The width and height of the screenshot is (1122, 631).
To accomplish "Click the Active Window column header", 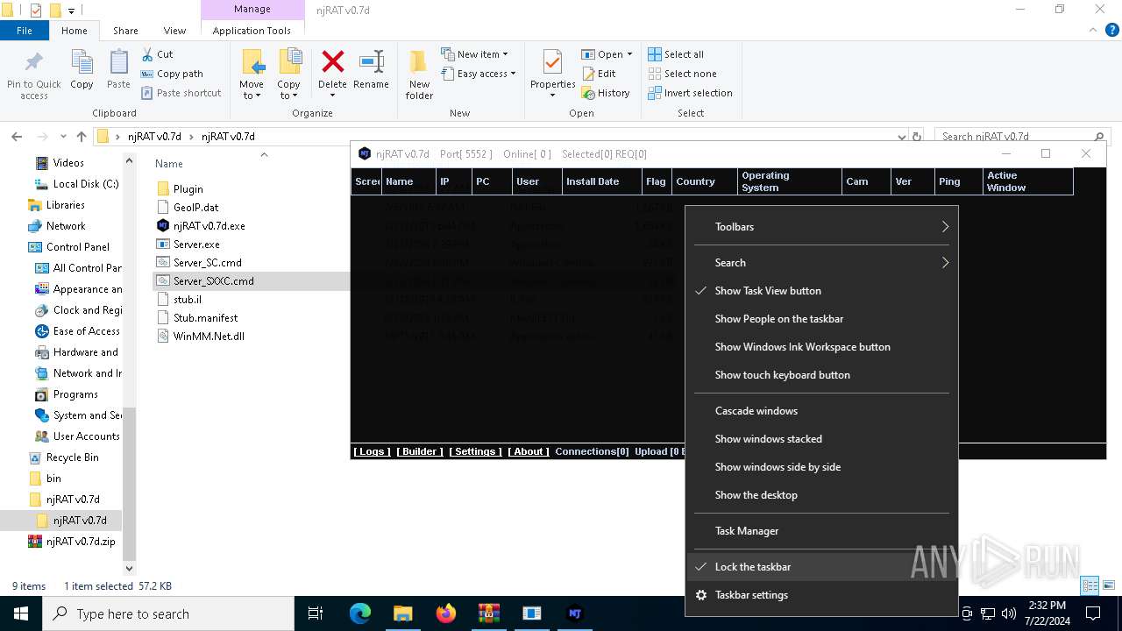I will point(1027,181).
